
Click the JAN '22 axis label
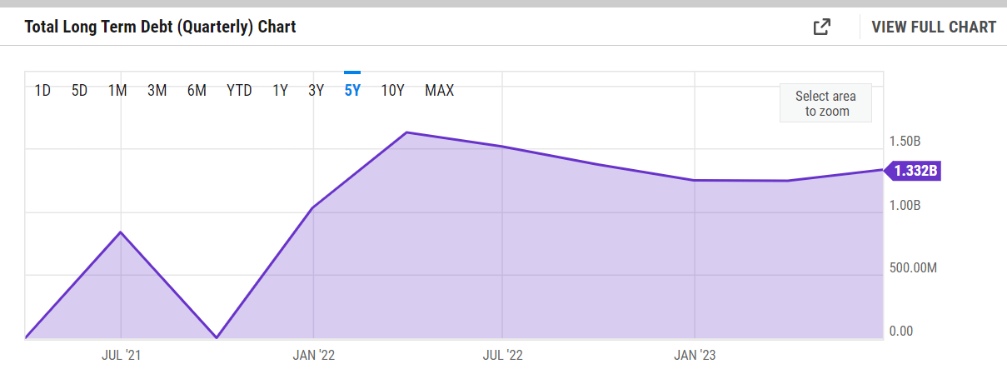[313, 355]
